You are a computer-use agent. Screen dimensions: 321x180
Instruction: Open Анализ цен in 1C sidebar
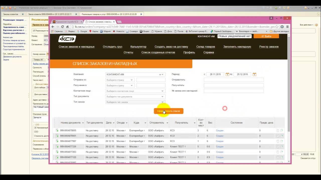pos(8,37)
